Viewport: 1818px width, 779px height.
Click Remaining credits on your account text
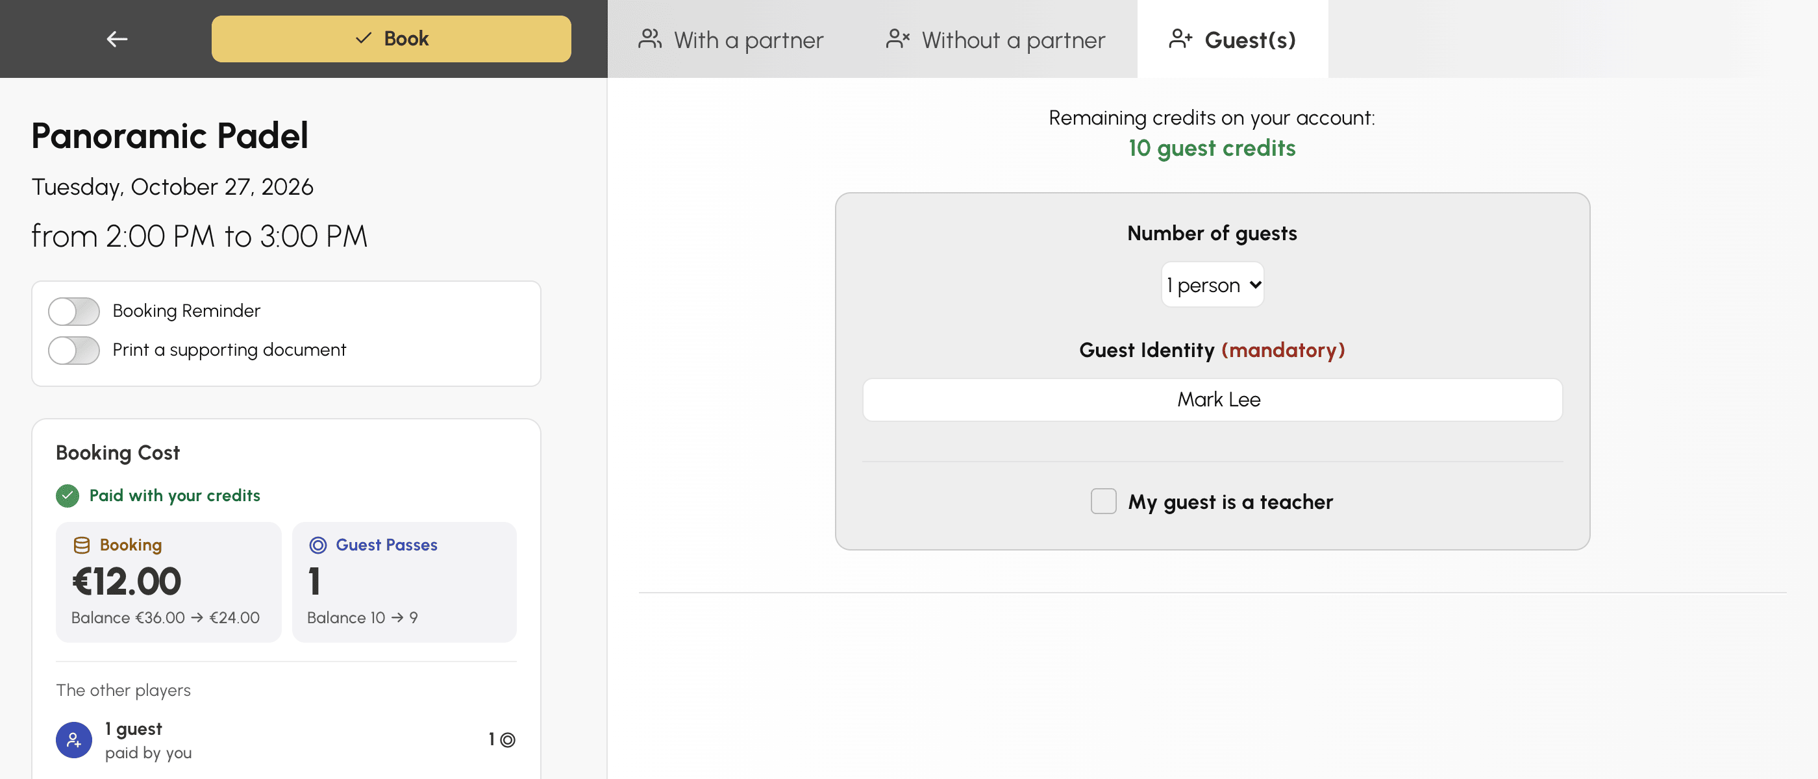tap(1212, 117)
